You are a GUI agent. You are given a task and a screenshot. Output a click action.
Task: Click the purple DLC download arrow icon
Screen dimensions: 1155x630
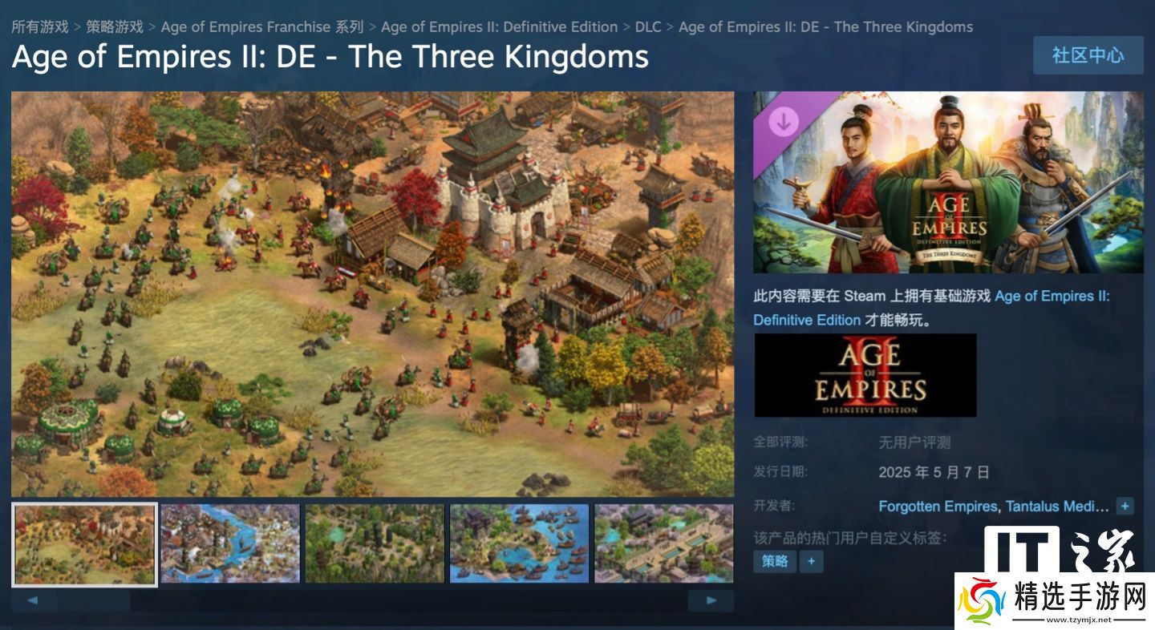tap(784, 122)
